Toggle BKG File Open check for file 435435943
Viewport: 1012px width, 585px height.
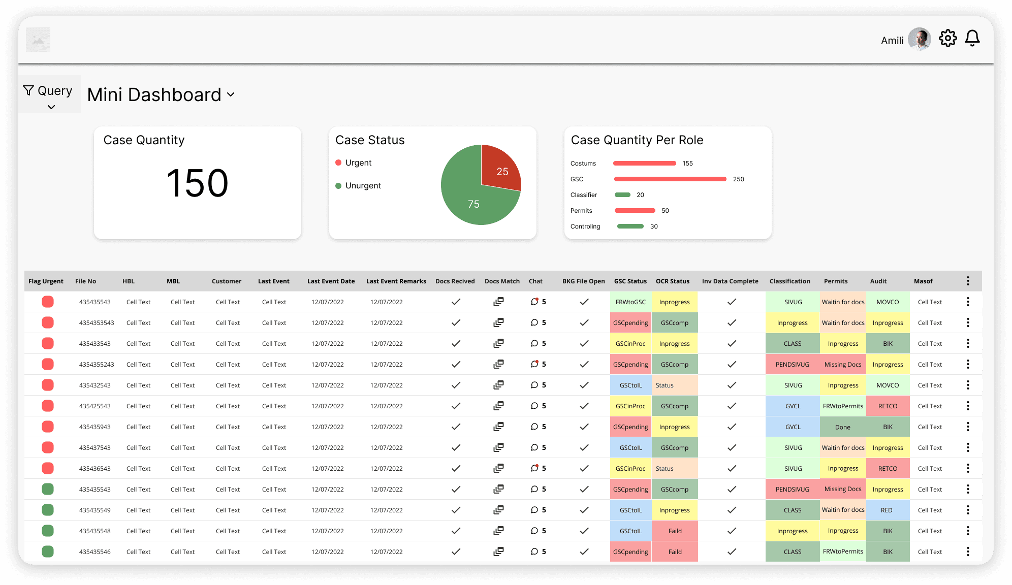[584, 427]
